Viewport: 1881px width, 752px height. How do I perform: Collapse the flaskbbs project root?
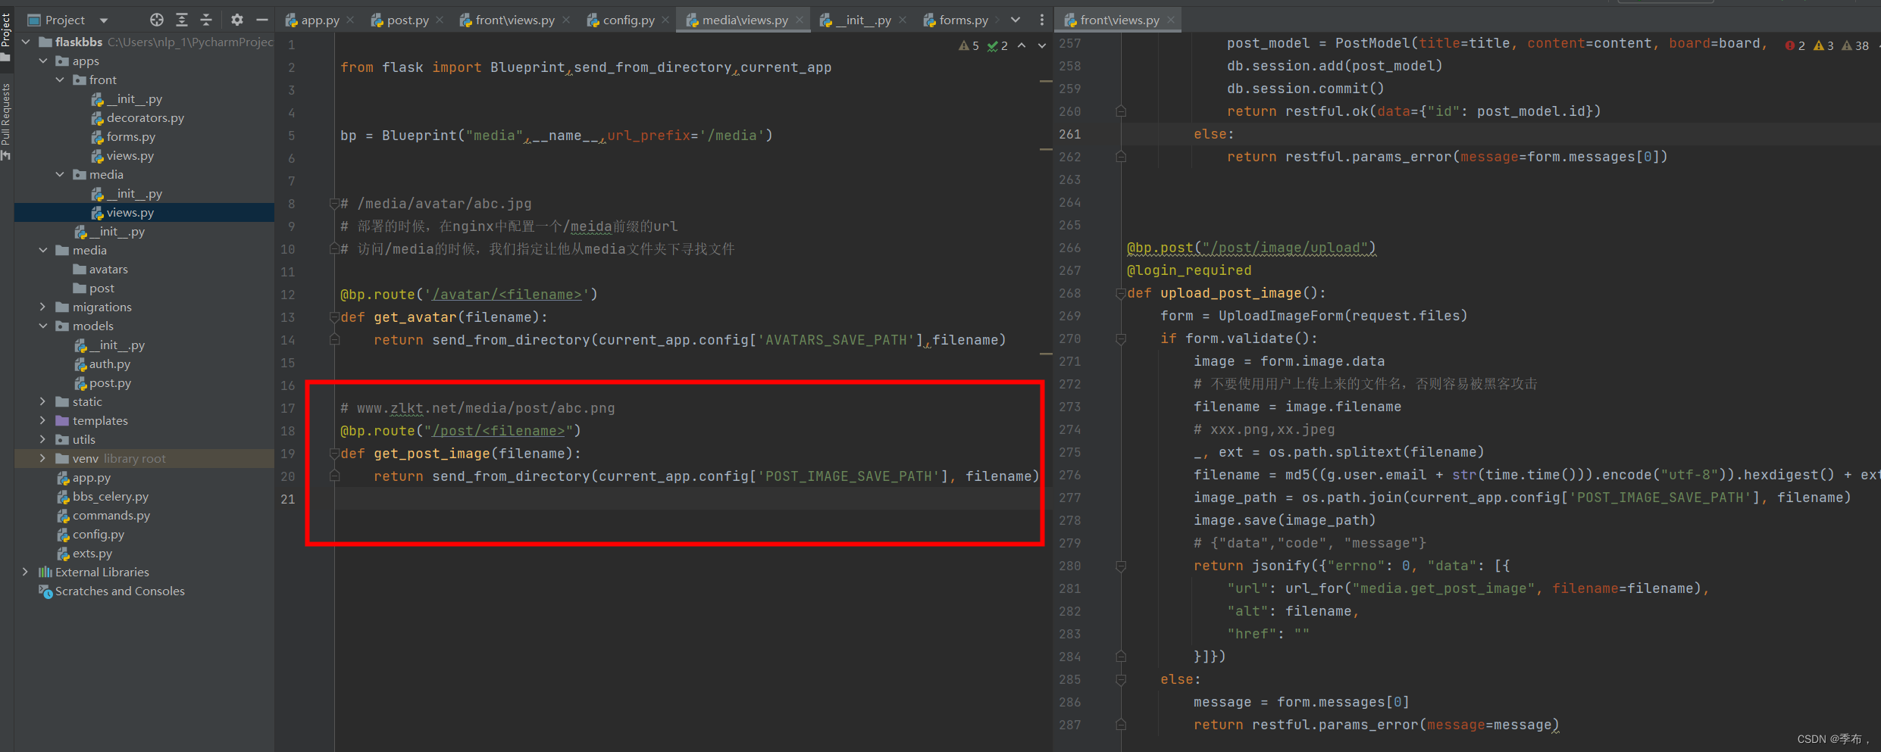27,42
